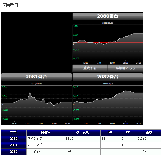Select the 2081番台 header bar
Viewport: 162px width, 157px height.
tap(36, 77)
